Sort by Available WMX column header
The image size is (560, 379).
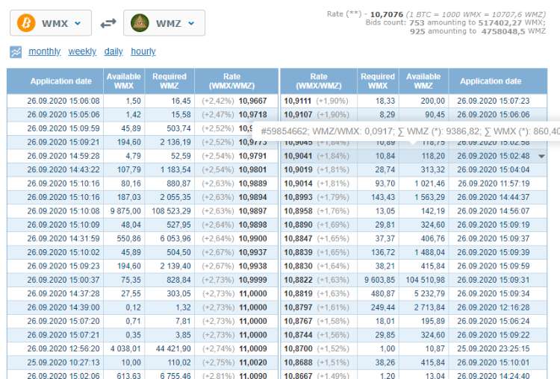(124, 81)
